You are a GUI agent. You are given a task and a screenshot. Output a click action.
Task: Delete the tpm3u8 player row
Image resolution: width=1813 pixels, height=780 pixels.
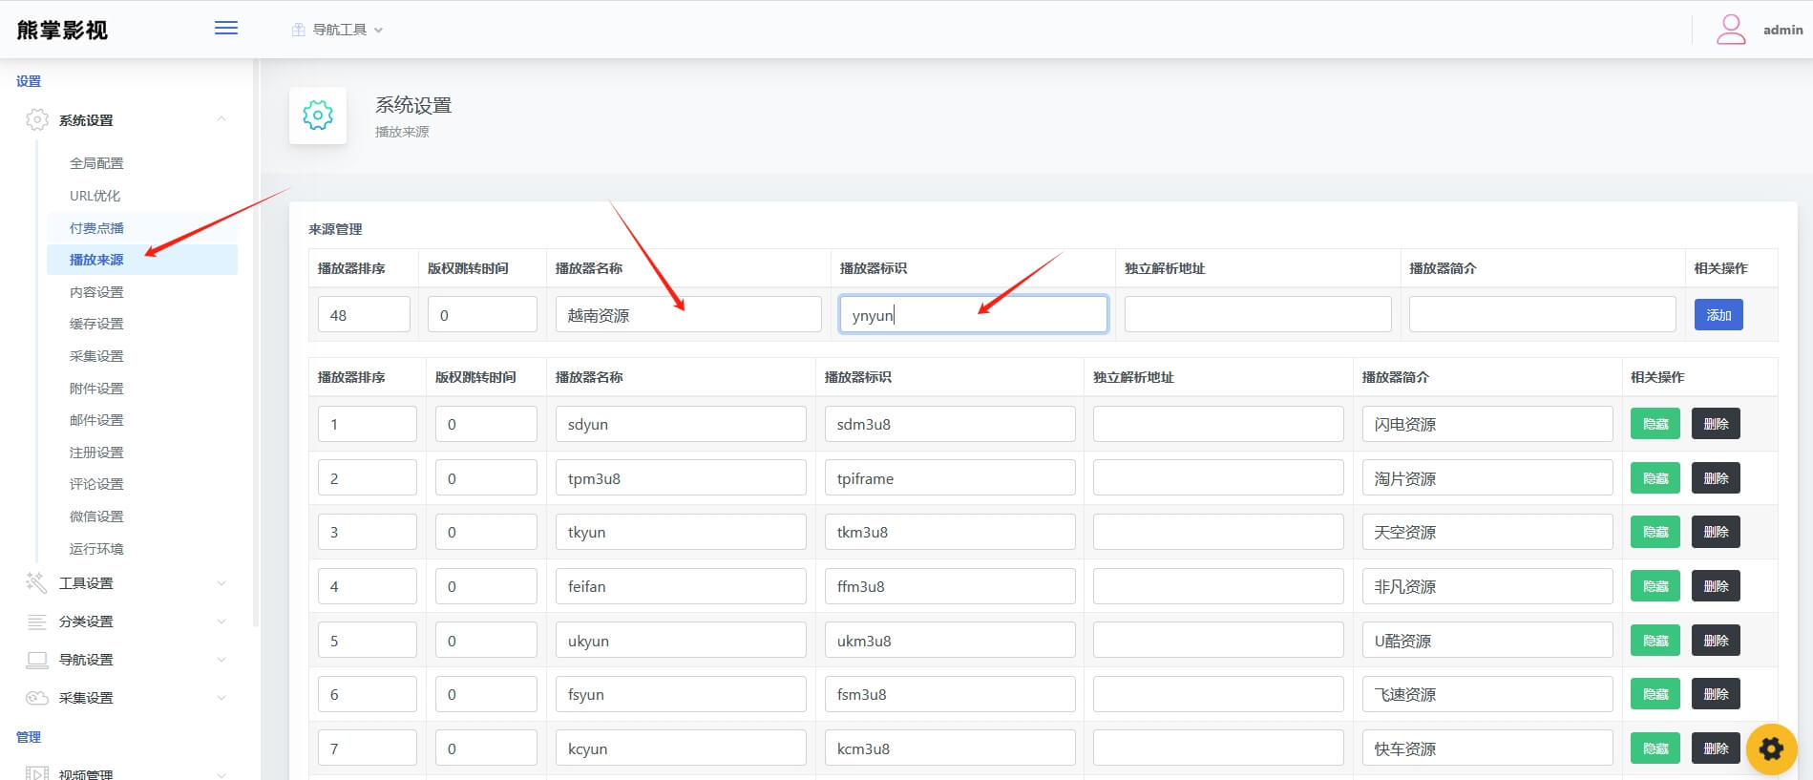point(1716,478)
